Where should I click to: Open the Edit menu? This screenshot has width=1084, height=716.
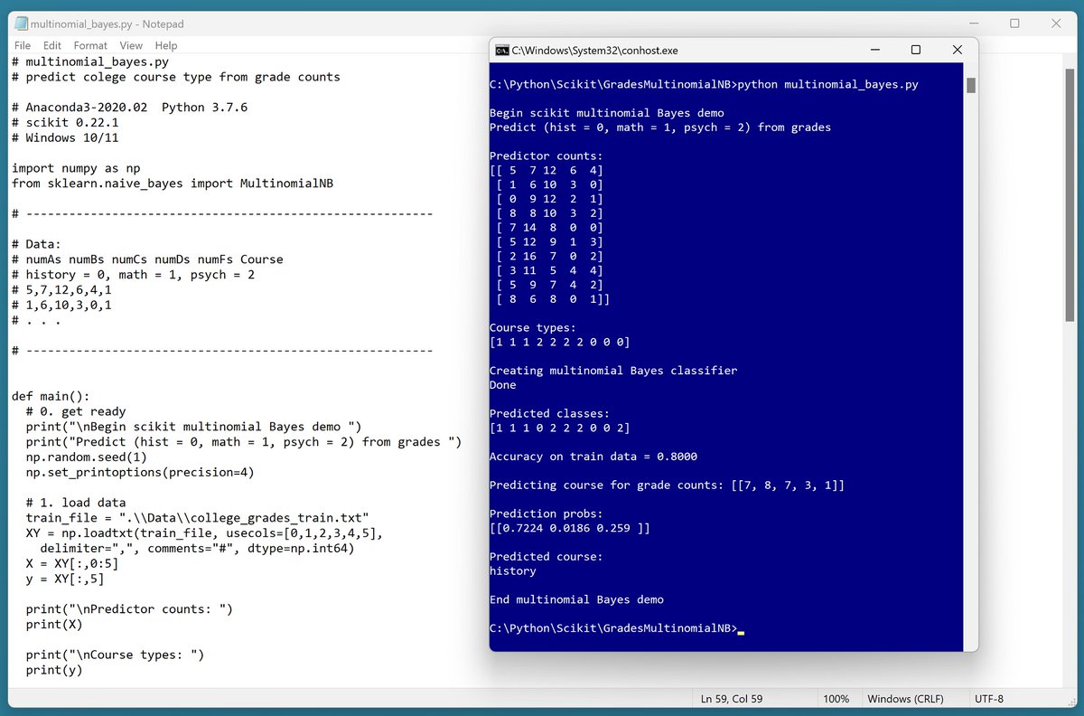(51, 45)
